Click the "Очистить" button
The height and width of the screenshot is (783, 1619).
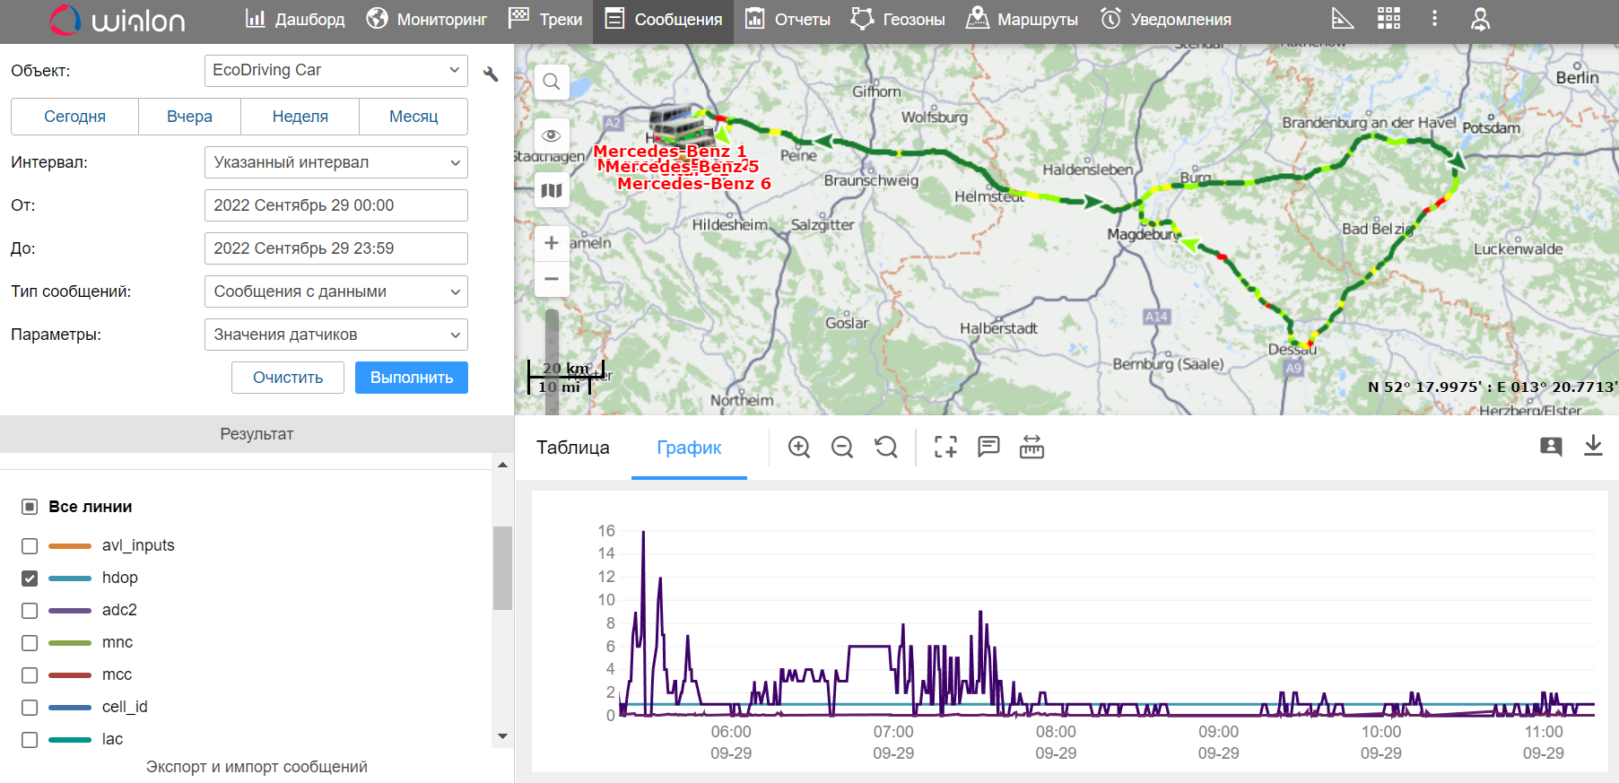tap(287, 378)
